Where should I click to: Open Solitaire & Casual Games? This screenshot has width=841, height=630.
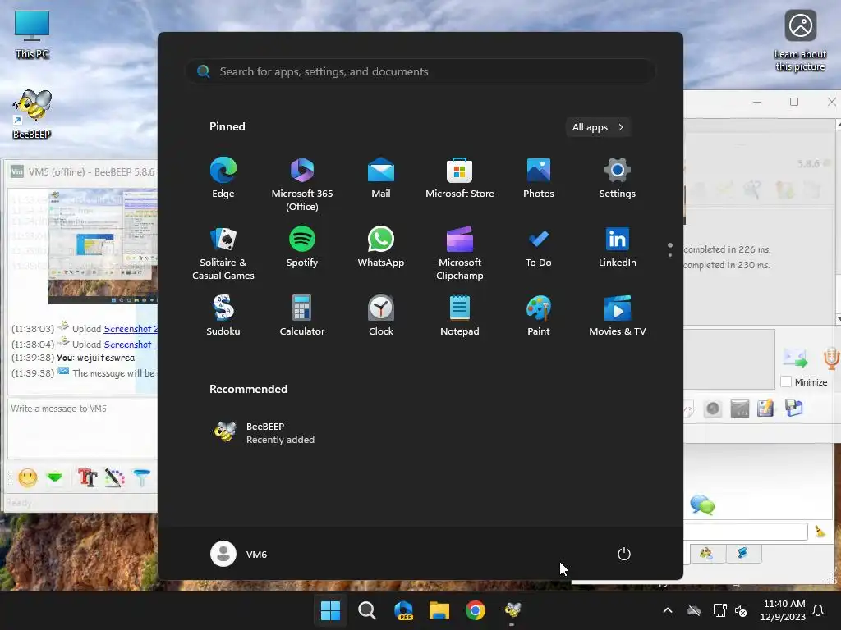click(223, 253)
